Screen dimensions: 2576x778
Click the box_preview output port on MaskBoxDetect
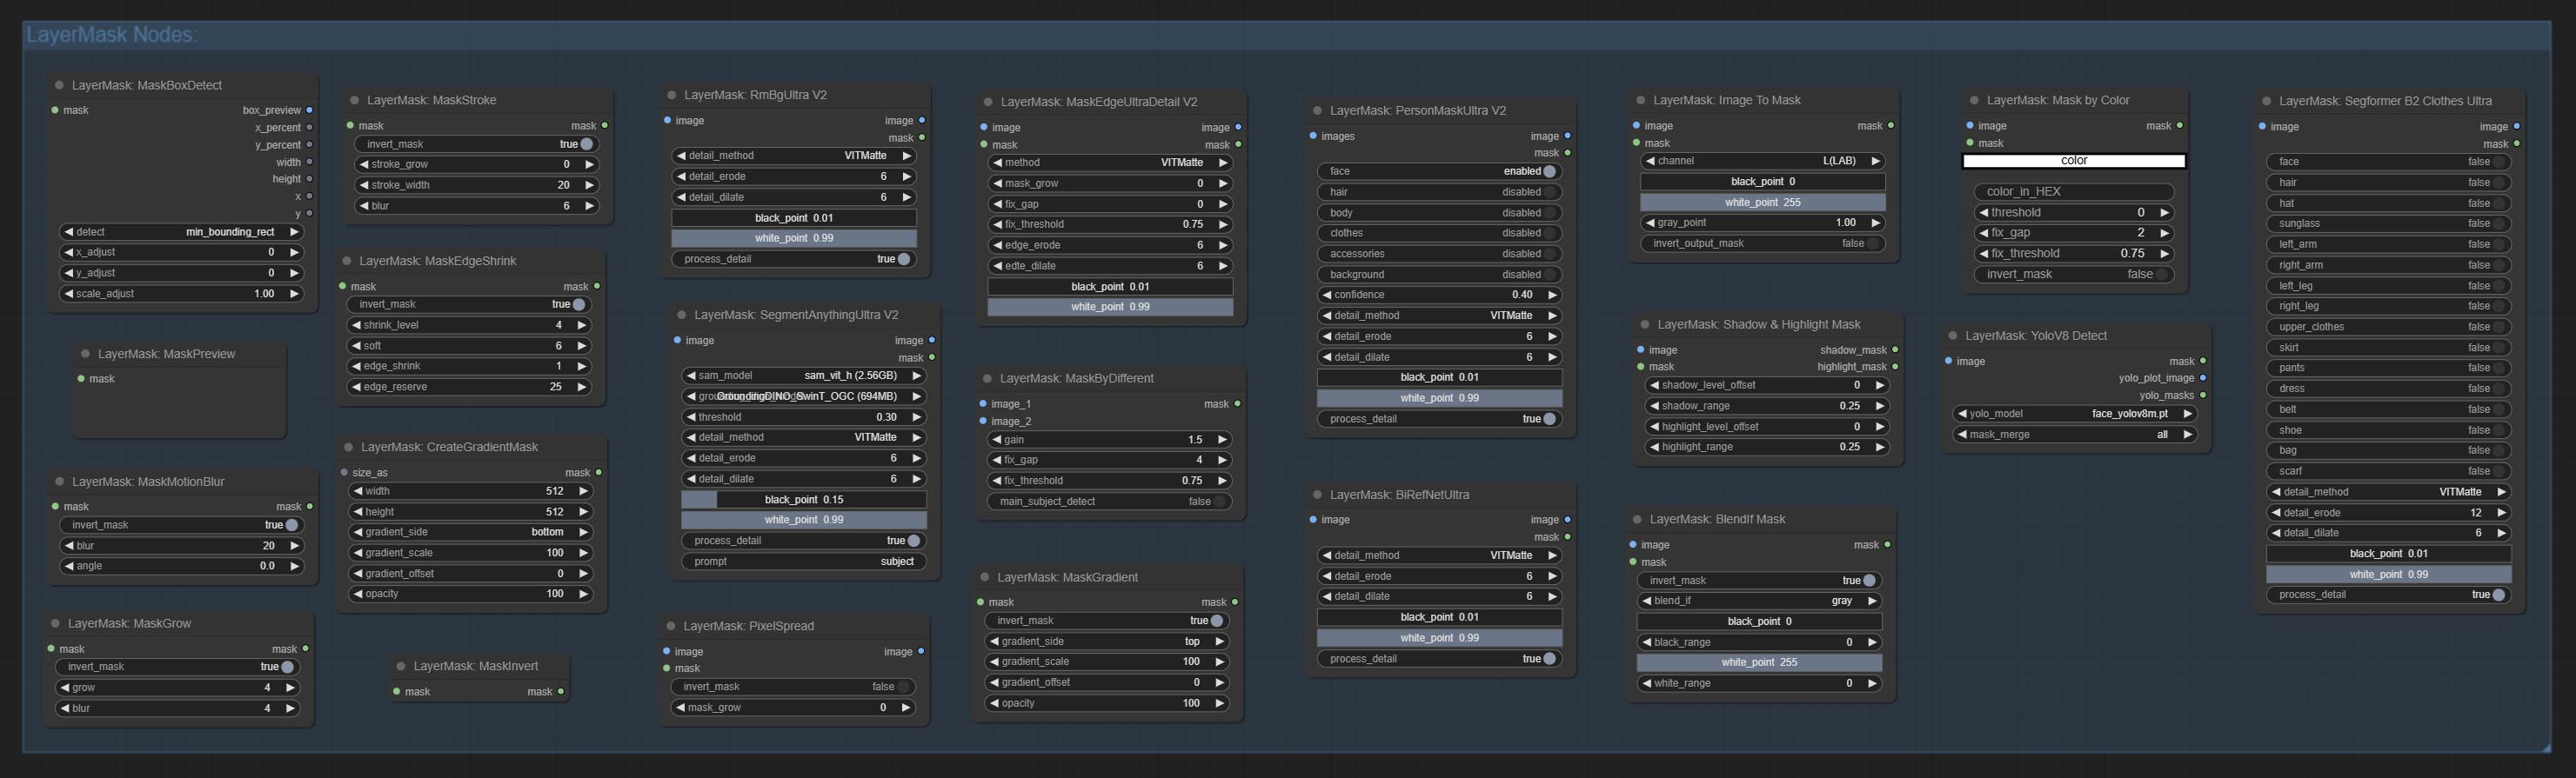[x=309, y=110]
